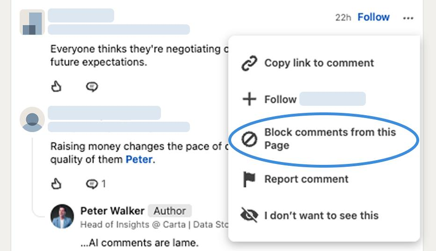Choose 'I don't want to see this'
Viewport: 436px width, 251px height.
click(321, 215)
